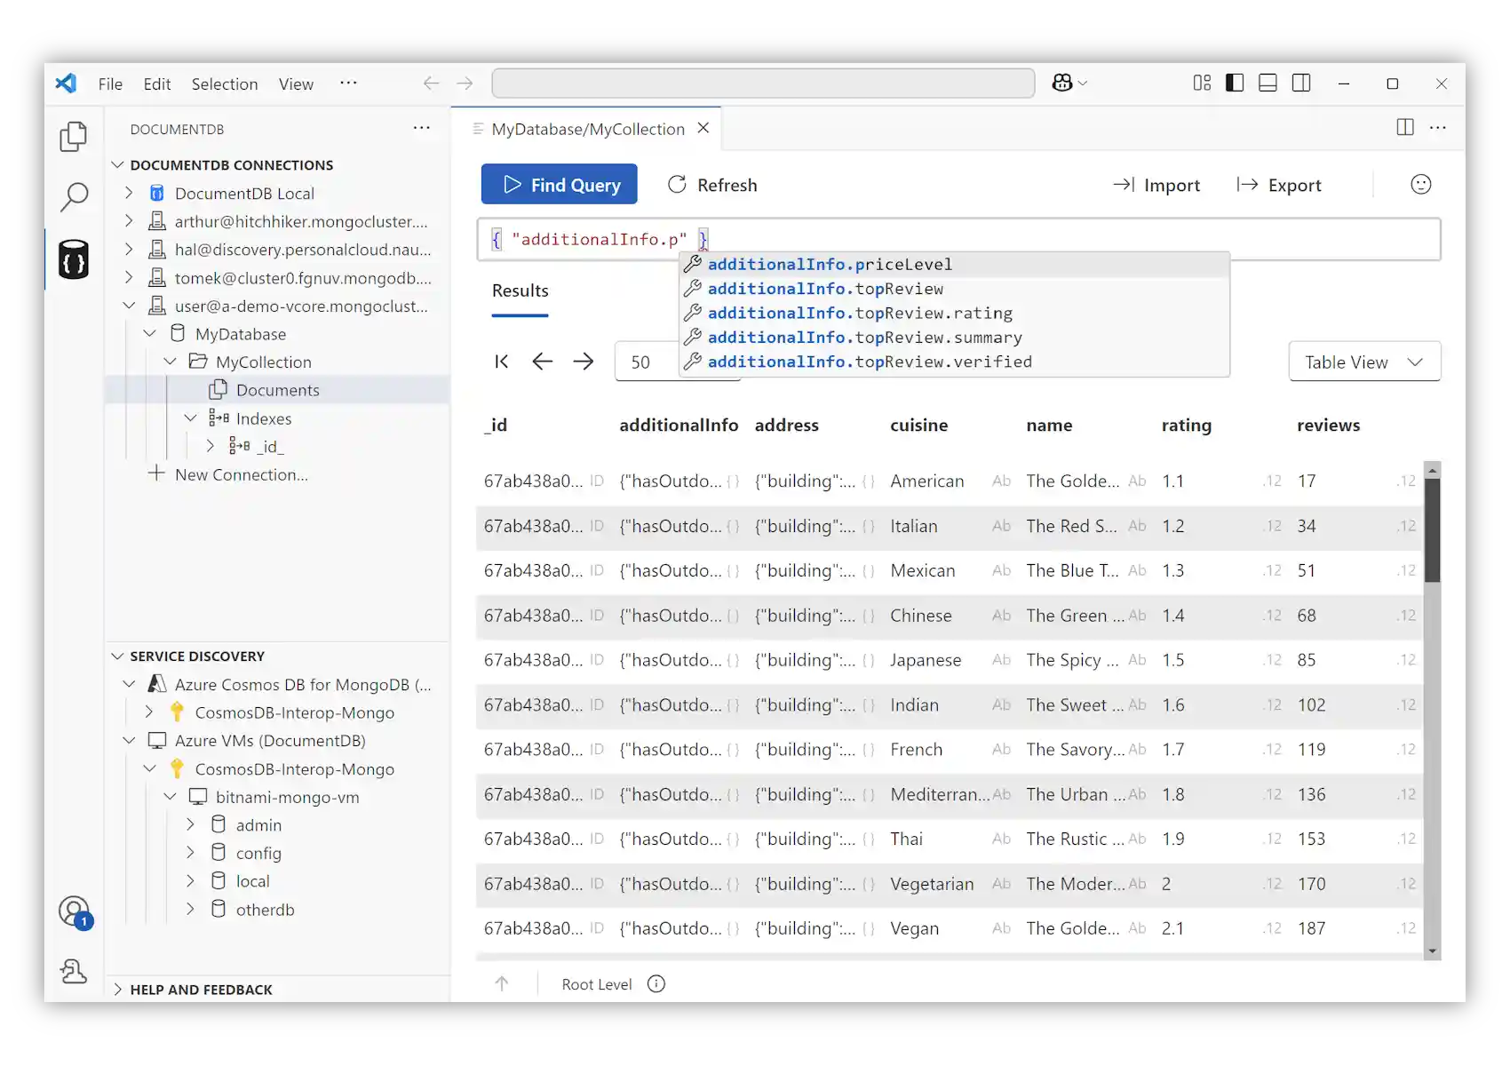
Task: Open Accounts from the activity bar badge icon
Action: click(x=74, y=911)
